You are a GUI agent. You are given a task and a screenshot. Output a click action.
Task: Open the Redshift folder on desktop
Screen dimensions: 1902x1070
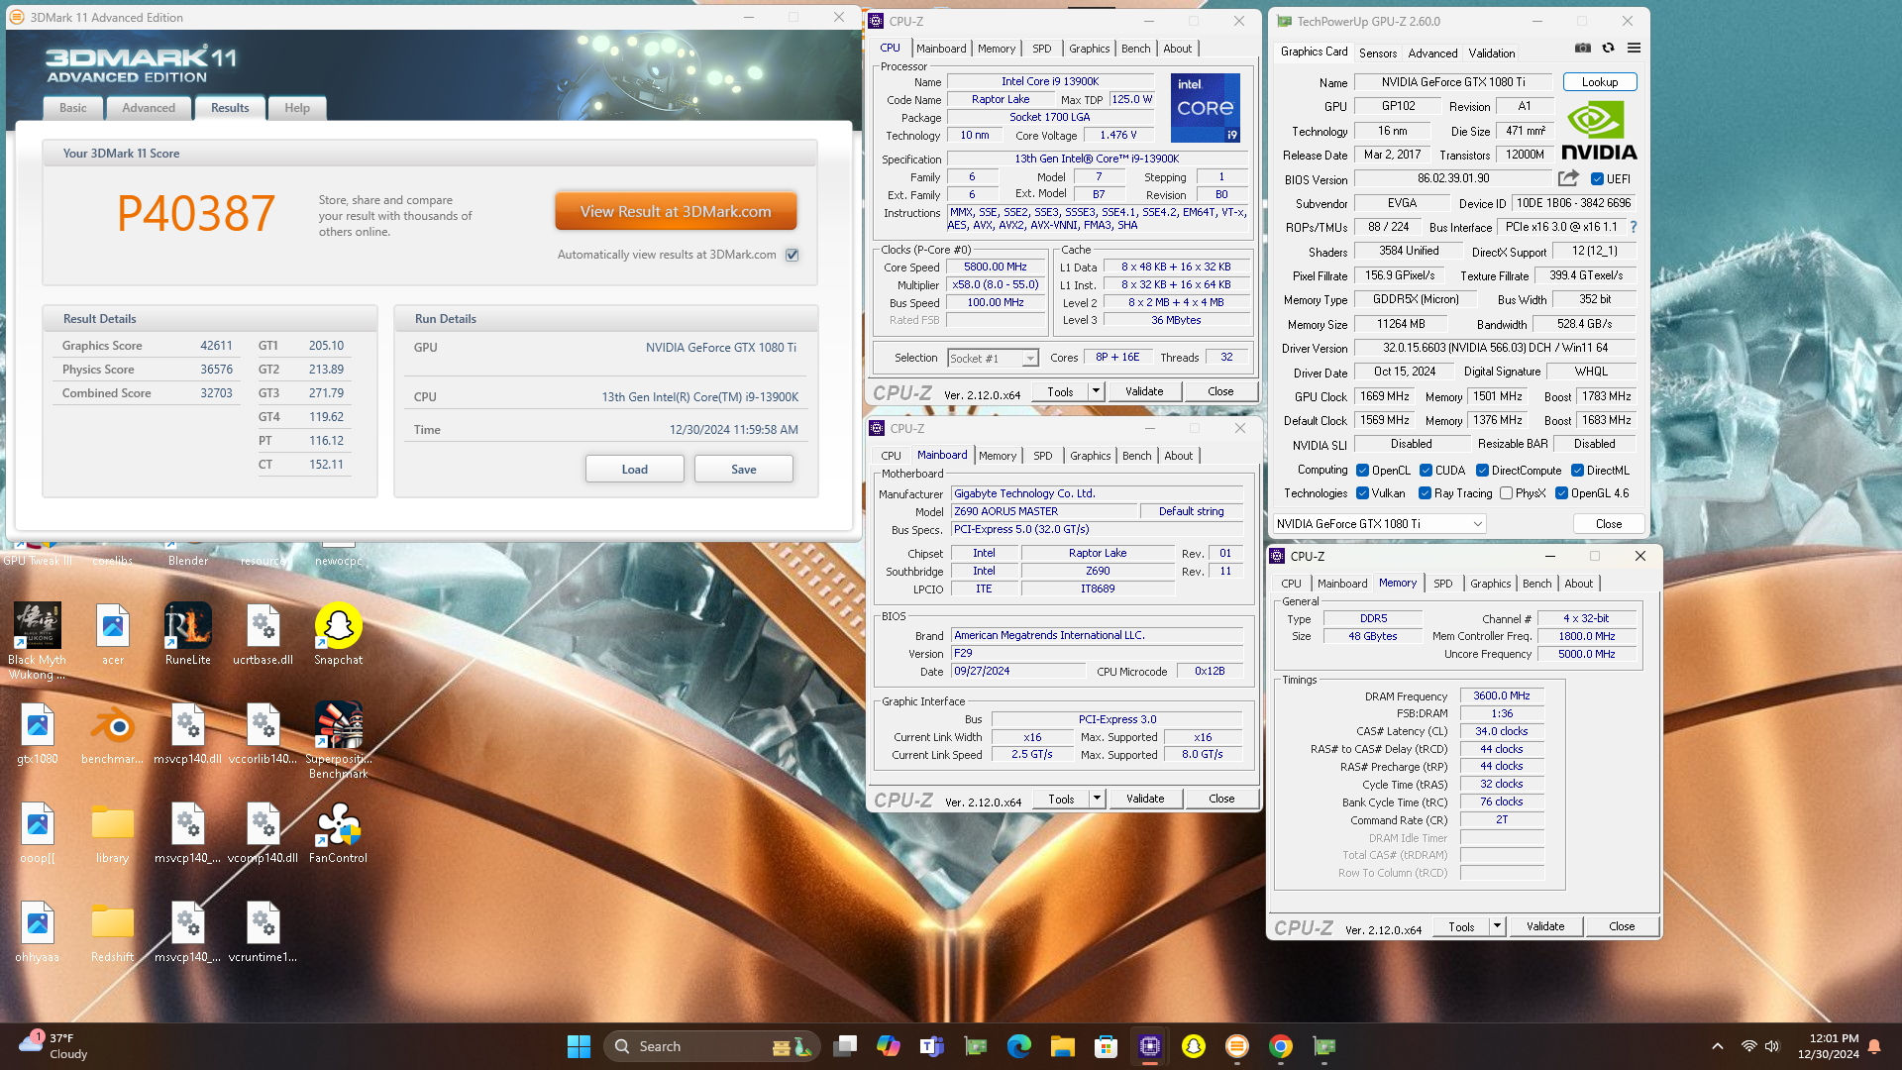coord(112,932)
